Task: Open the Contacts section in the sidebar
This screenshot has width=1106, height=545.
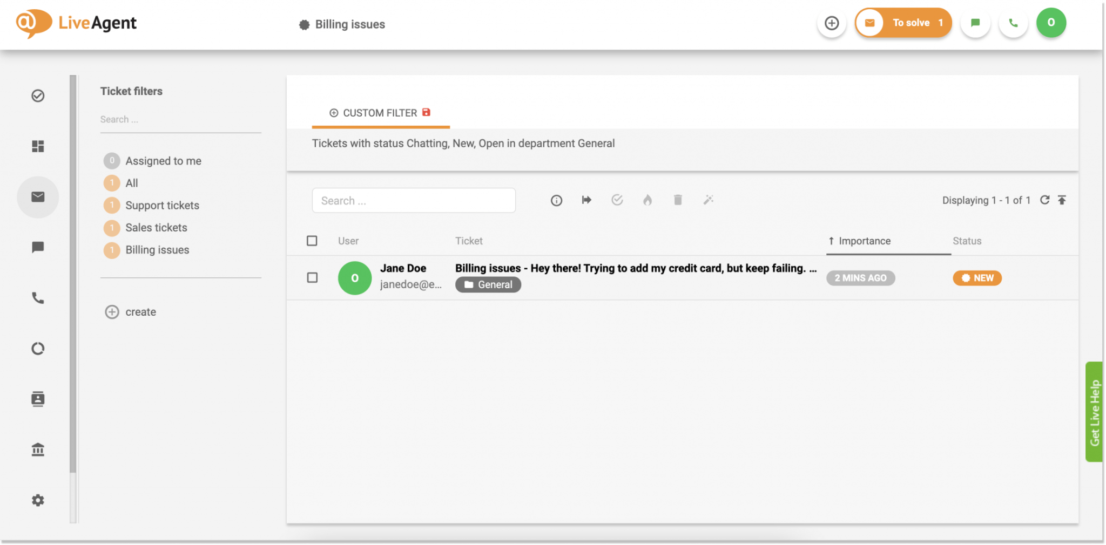Action: click(x=38, y=399)
